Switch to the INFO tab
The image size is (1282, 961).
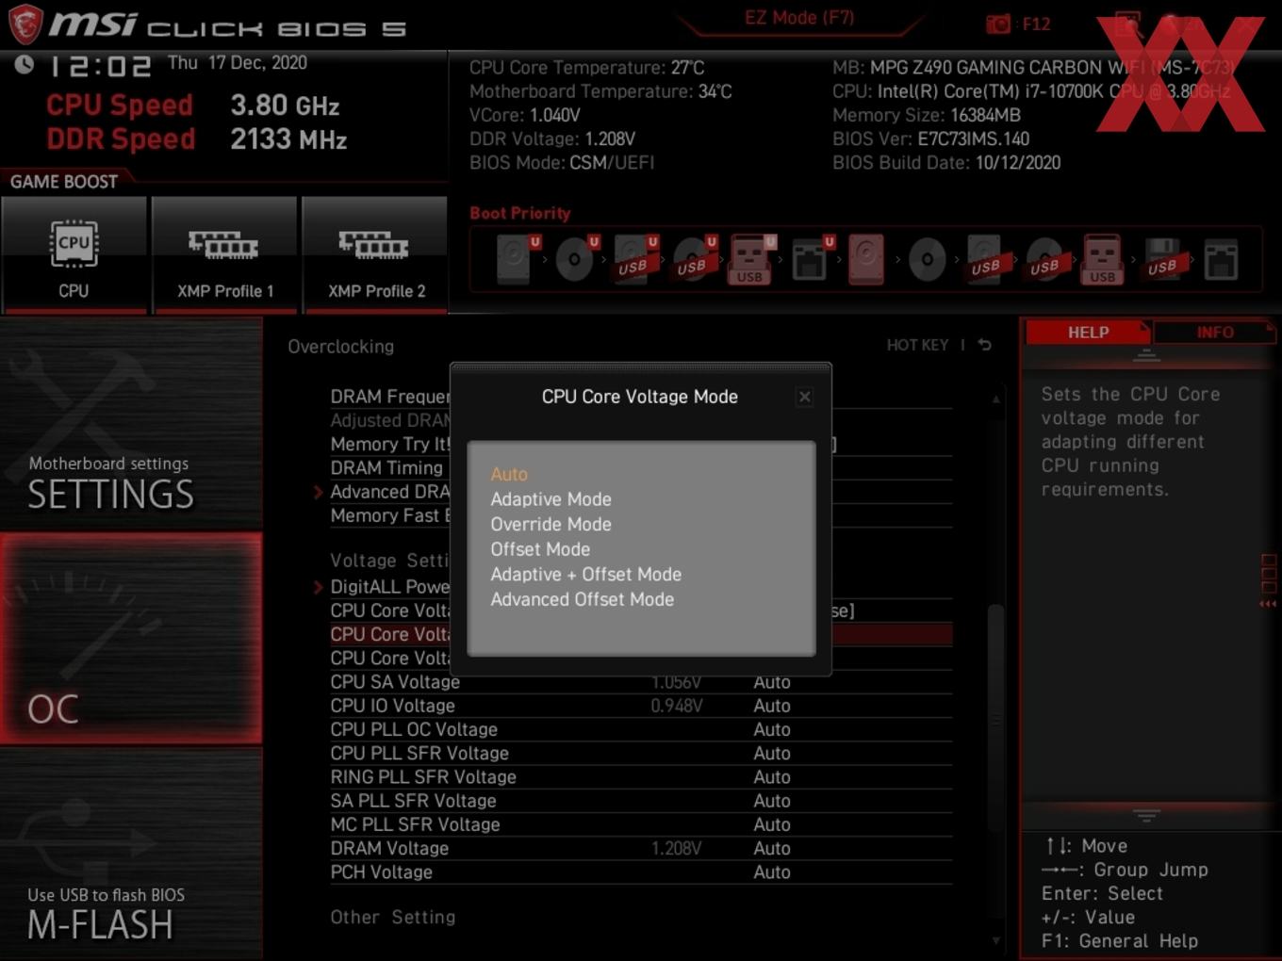click(x=1214, y=333)
